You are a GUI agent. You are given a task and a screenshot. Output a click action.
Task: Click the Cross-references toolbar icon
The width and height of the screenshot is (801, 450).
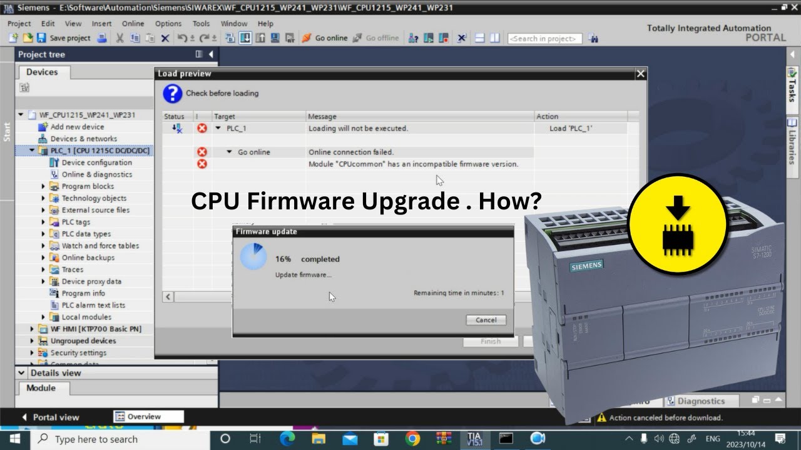coord(462,38)
